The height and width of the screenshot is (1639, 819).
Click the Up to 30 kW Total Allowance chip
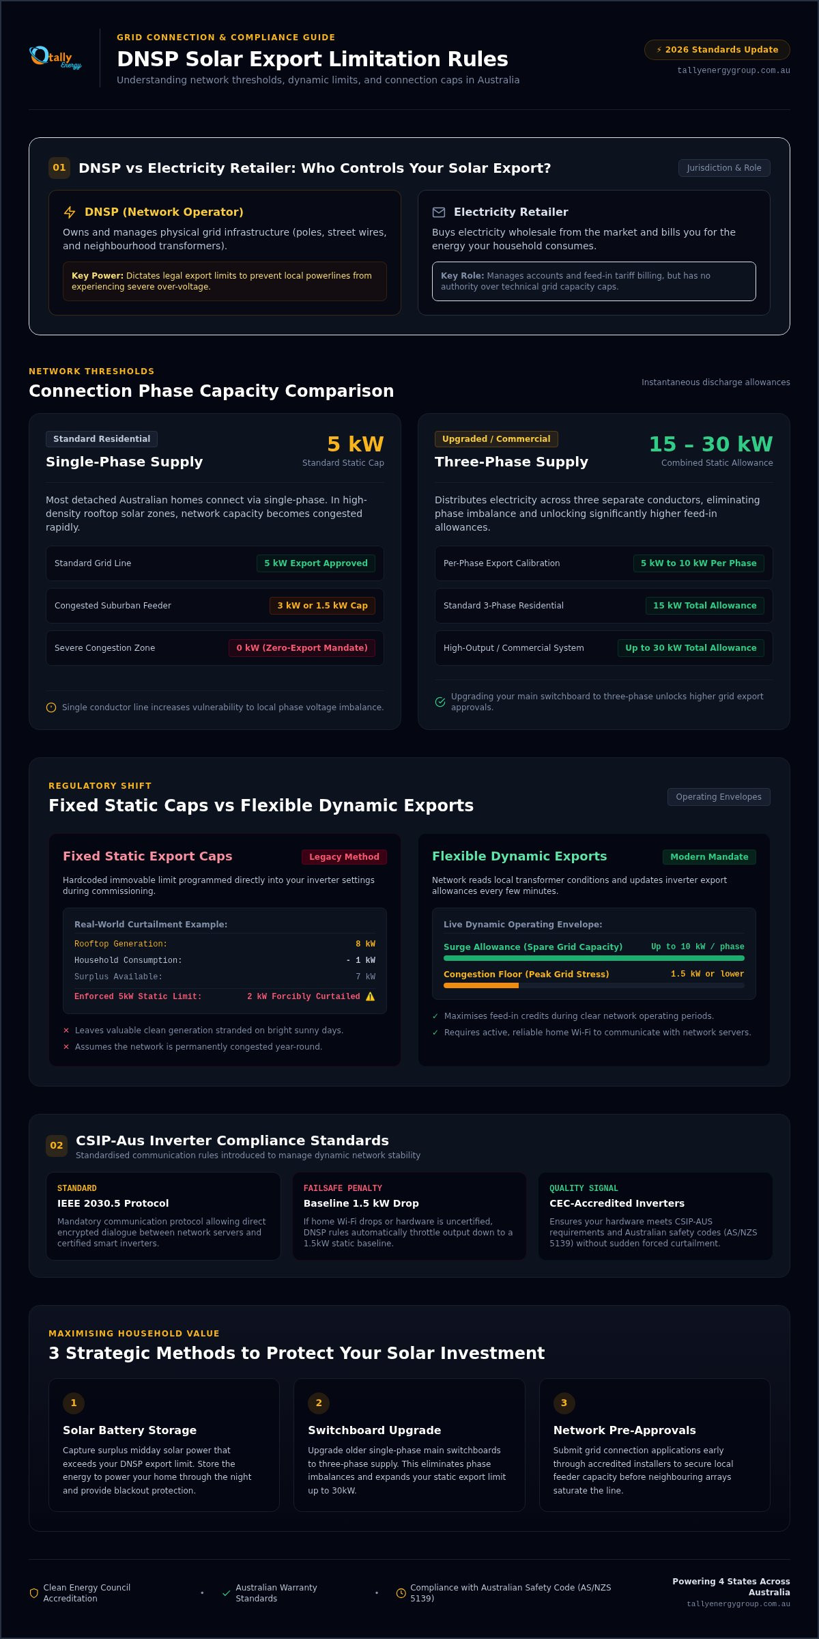(x=691, y=648)
